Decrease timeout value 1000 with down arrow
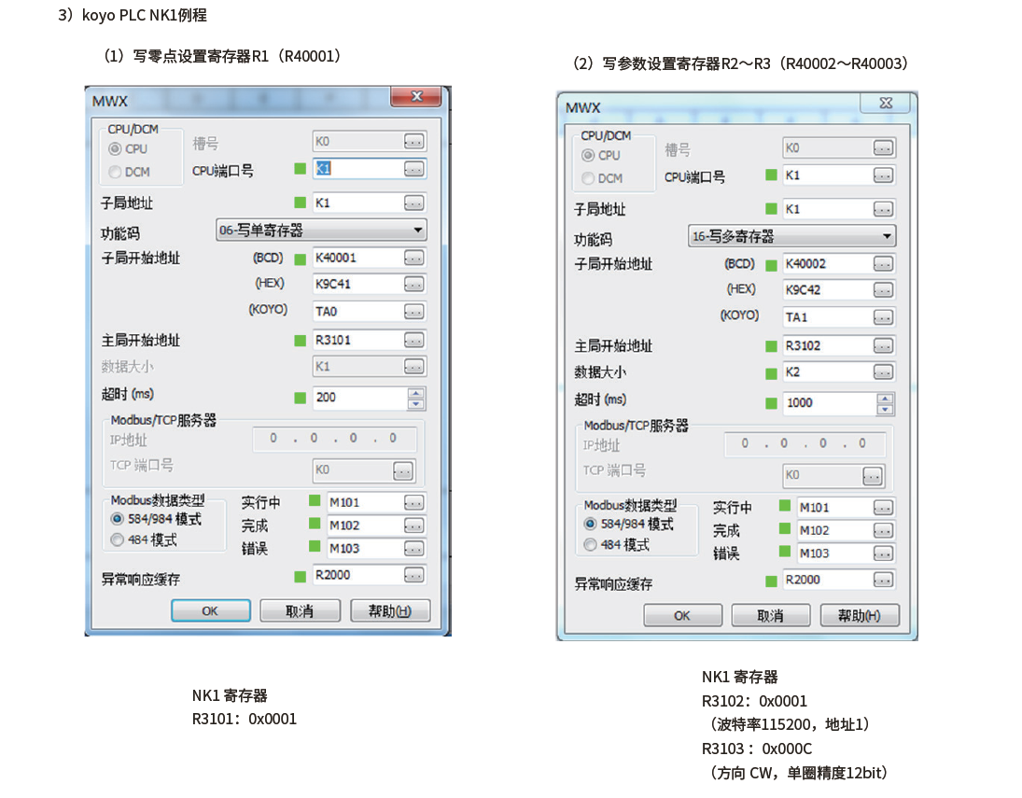This screenshot has height=798, width=1022. pos(886,409)
